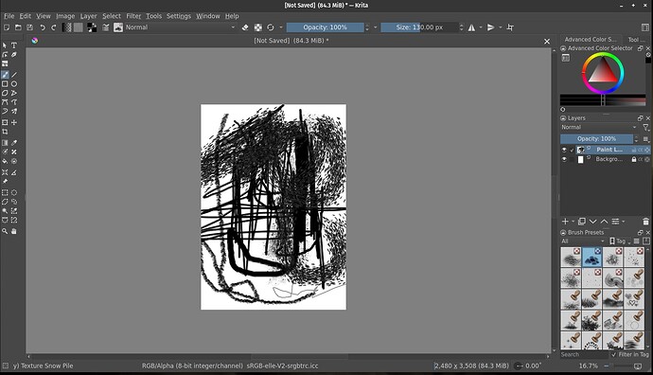Screen dimensions: 653x375
Task: Open the layer blending mode Normal dropdown
Action: (599, 128)
